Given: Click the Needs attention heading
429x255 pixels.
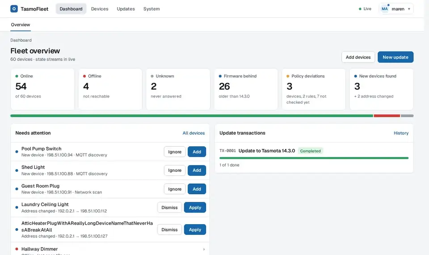Looking at the screenshot, I should click(33, 133).
